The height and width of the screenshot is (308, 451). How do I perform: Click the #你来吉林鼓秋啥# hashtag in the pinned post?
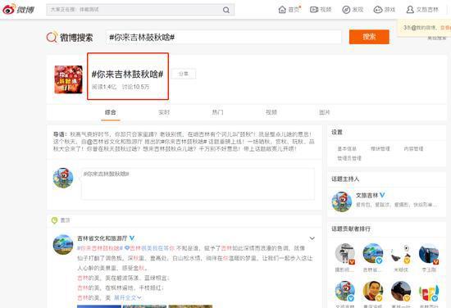100,248
